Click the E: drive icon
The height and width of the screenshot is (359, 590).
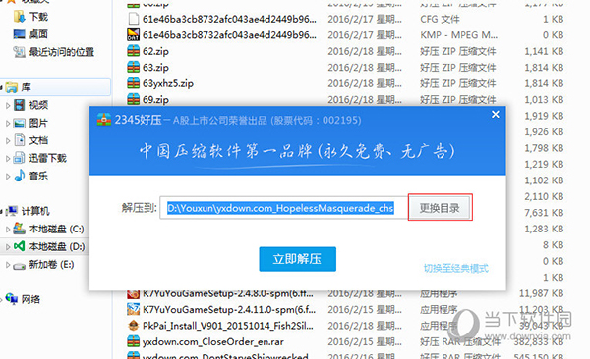point(20,266)
